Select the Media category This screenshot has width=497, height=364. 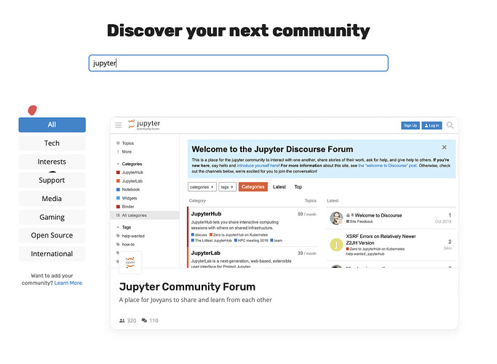point(52,199)
